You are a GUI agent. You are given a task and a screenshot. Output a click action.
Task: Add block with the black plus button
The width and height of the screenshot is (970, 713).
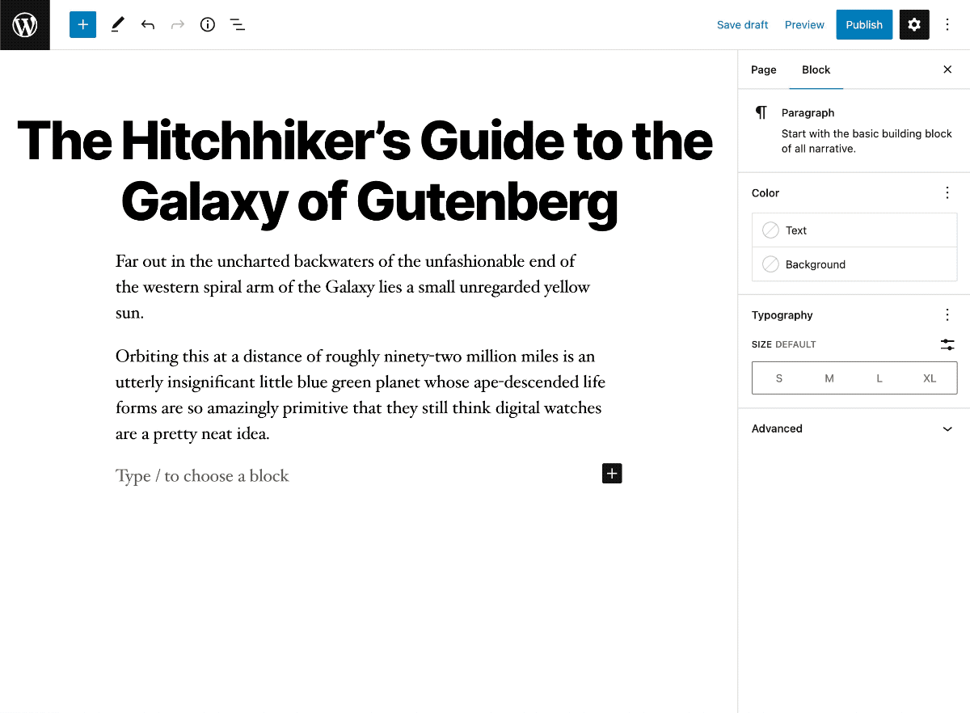[x=612, y=474]
